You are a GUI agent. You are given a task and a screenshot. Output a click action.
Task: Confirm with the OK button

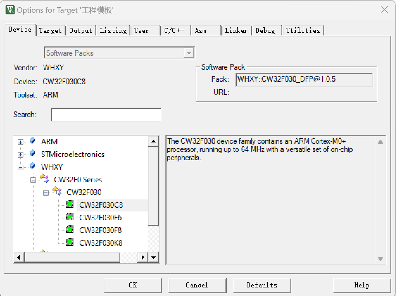pos(133,285)
